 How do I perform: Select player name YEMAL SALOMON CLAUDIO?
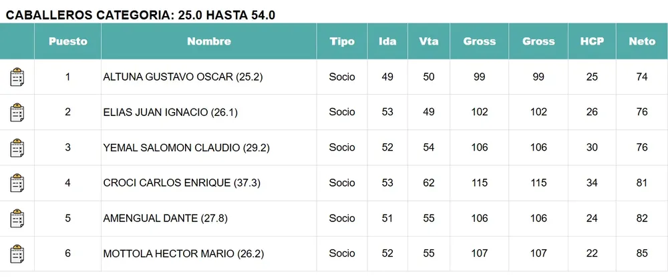click(186, 148)
